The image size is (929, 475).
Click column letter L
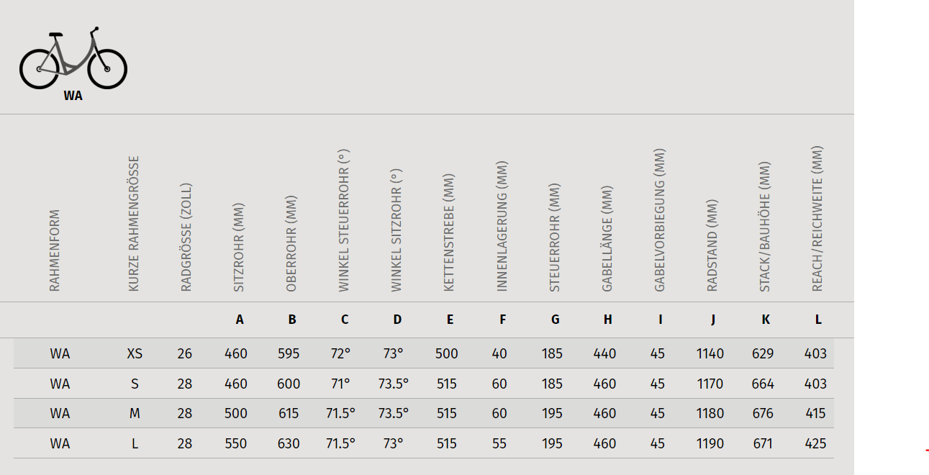(x=818, y=320)
